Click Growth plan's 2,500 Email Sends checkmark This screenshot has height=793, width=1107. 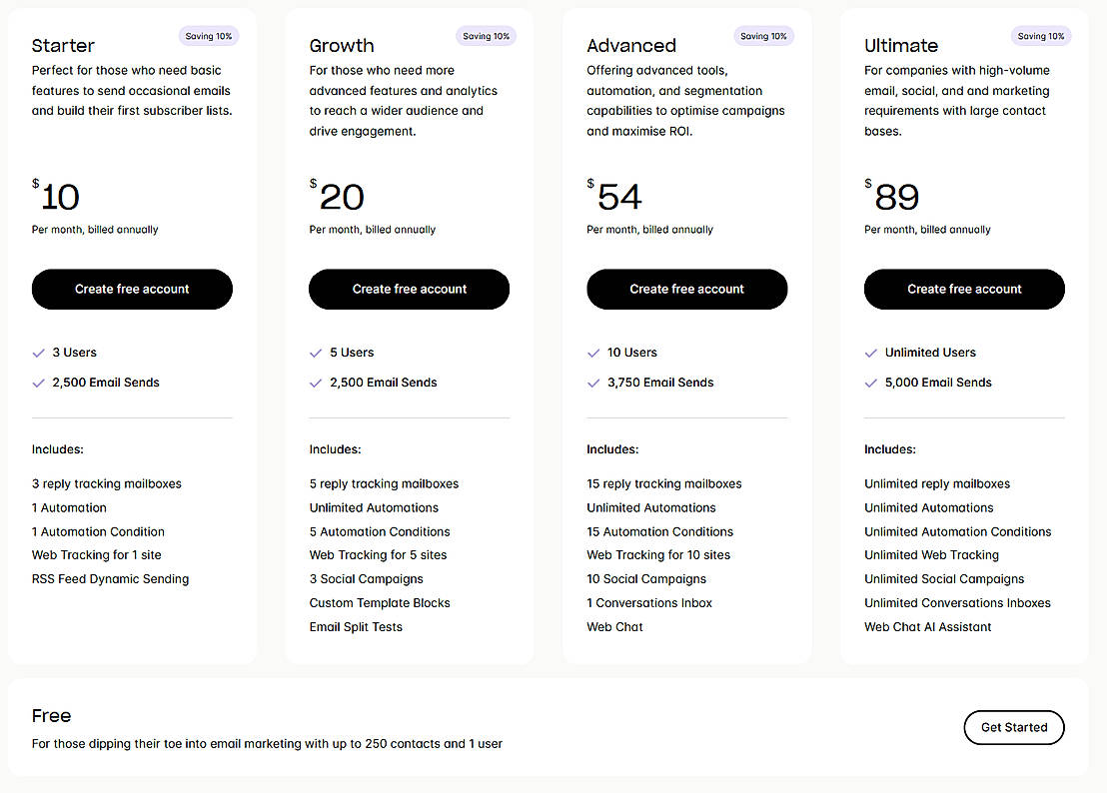click(x=316, y=383)
